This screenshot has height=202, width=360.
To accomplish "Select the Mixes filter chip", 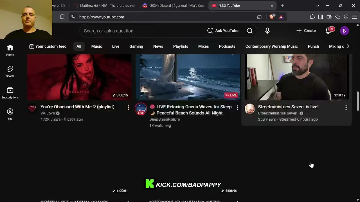I will pyautogui.click(x=203, y=46).
